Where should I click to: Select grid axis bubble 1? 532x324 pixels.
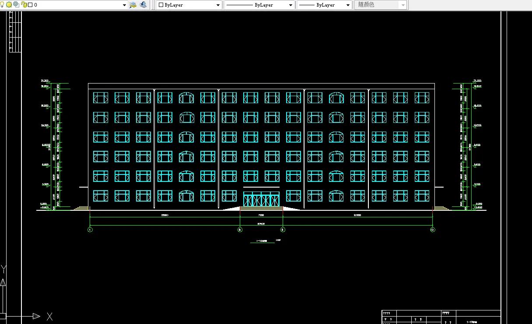(x=90, y=230)
